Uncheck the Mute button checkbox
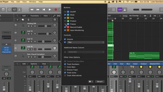163x92 pixels. point(65,15)
